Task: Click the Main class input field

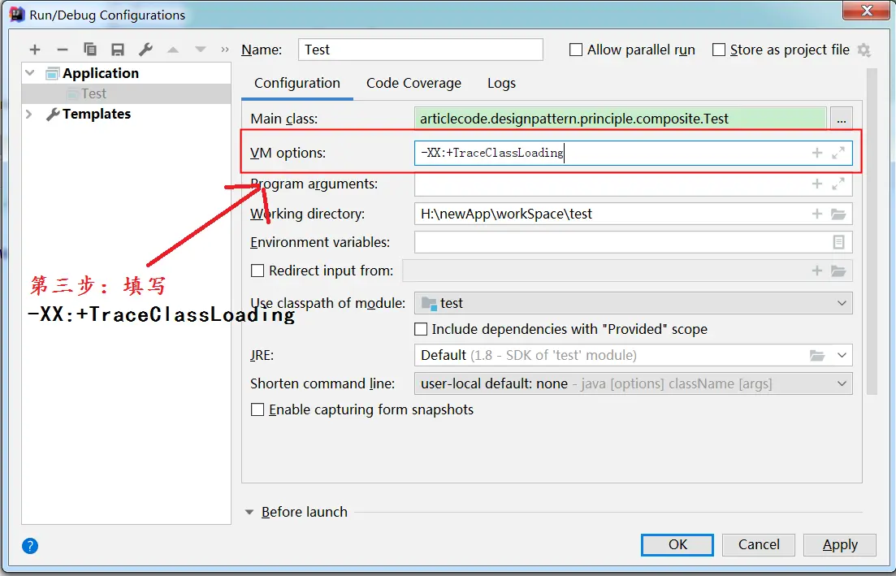Action: tap(621, 119)
